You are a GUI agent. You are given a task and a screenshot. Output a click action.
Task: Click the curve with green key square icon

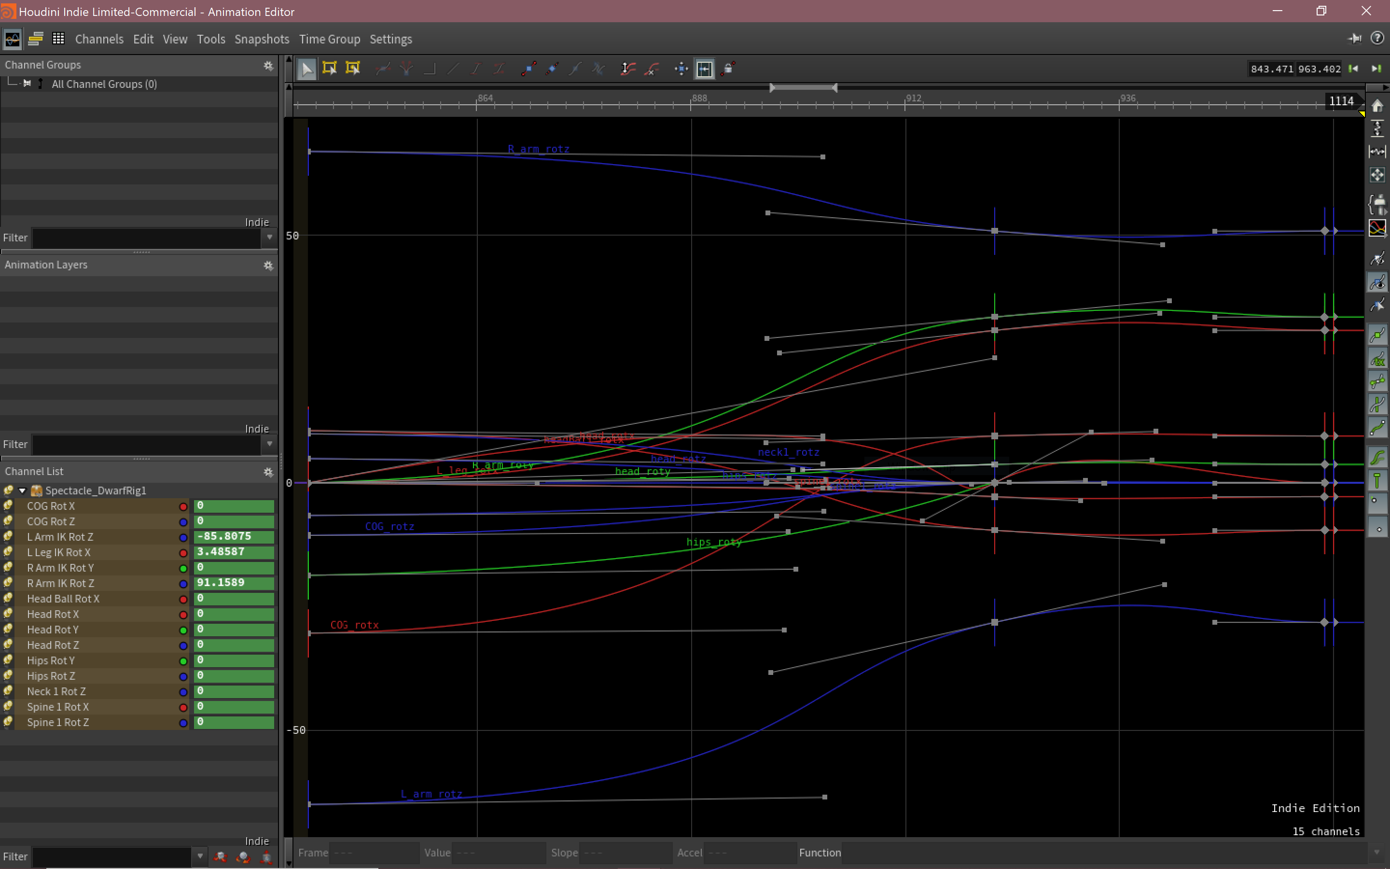(1377, 335)
